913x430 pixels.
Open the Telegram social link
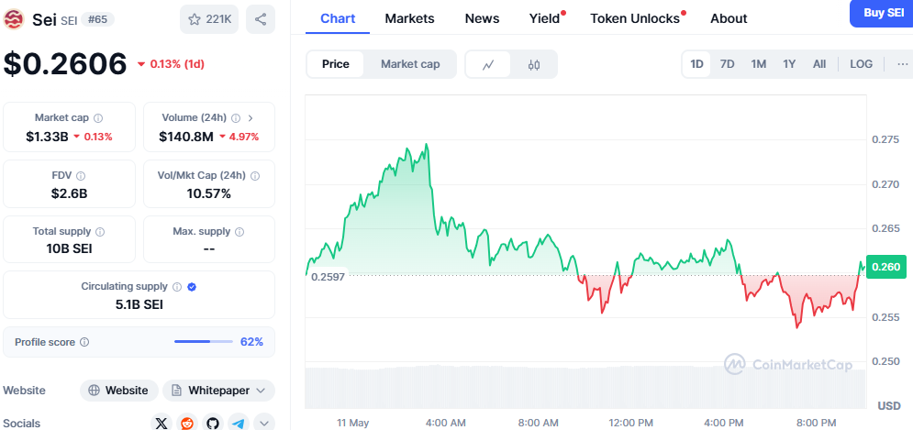coord(239,423)
